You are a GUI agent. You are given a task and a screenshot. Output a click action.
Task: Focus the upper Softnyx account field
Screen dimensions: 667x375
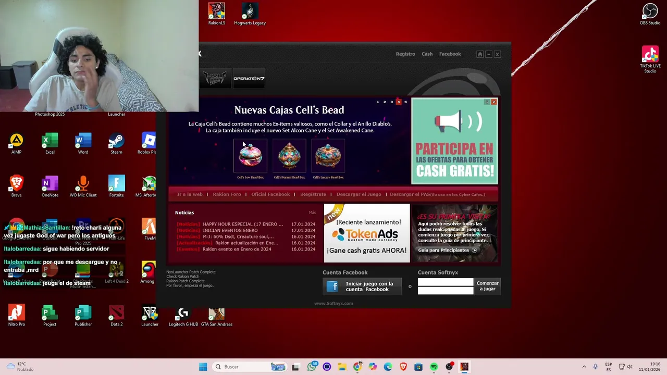446,283
